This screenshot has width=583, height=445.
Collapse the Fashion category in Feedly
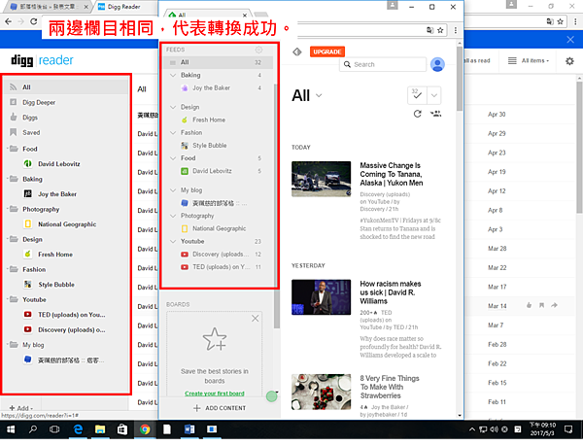click(x=173, y=133)
